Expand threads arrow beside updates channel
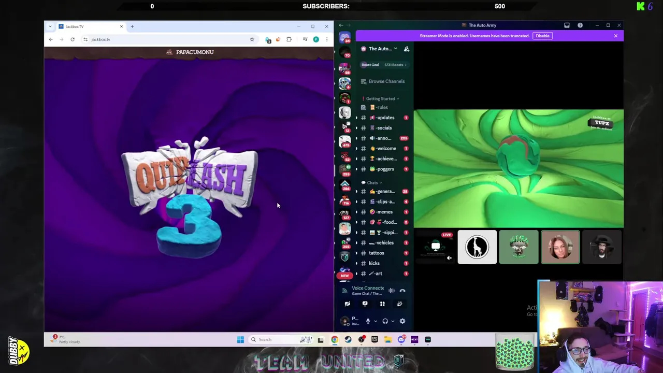The width and height of the screenshot is (663, 373). coord(356,118)
